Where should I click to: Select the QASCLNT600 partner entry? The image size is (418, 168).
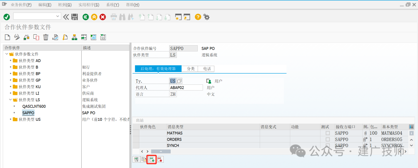[x=34, y=106]
